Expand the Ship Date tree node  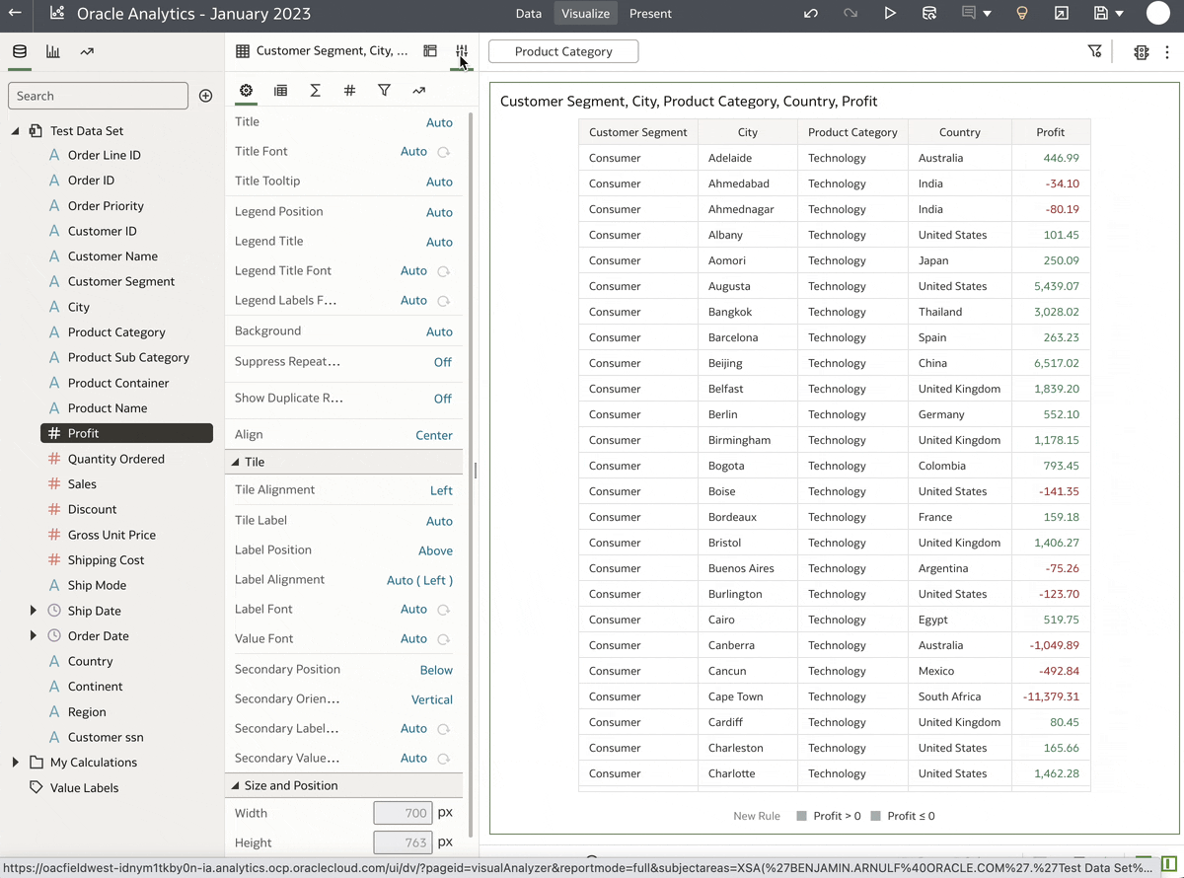pos(34,611)
